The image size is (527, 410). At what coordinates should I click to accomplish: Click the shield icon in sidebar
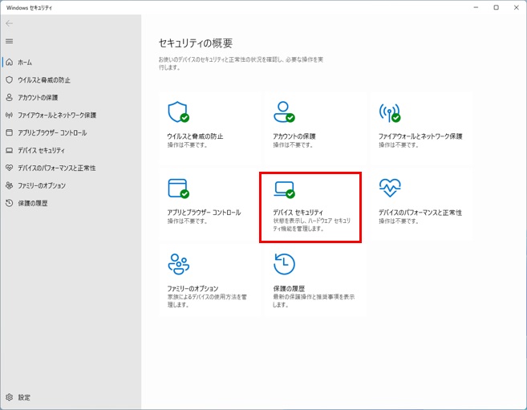tap(9, 79)
